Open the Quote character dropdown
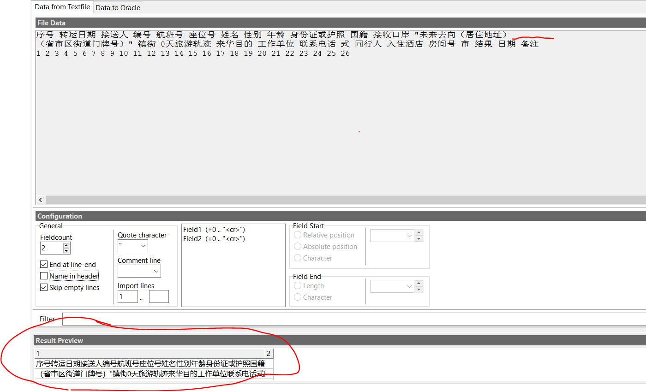The height and width of the screenshot is (391, 646). pyautogui.click(x=143, y=246)
